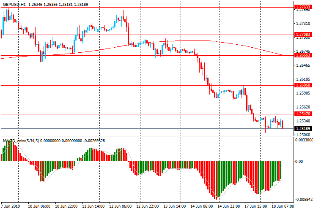This screenshot has width=313, height=211.
Task: Click the 7 Jun 2019 date label
Action: 11,206
